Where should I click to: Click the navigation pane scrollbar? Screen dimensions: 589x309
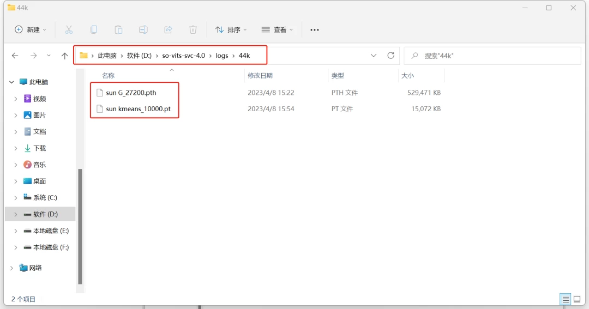click(x=80, y=226)
